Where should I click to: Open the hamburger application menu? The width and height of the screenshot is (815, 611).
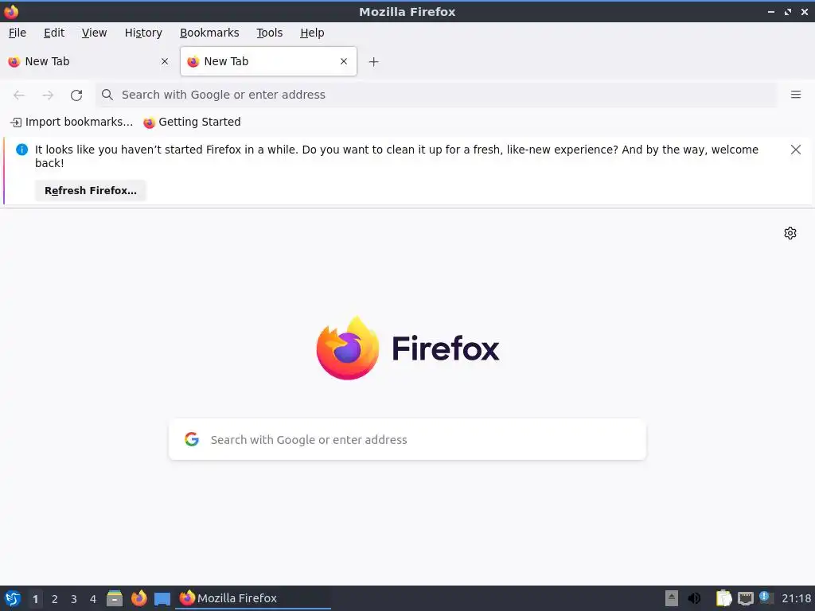coord(796,95)
